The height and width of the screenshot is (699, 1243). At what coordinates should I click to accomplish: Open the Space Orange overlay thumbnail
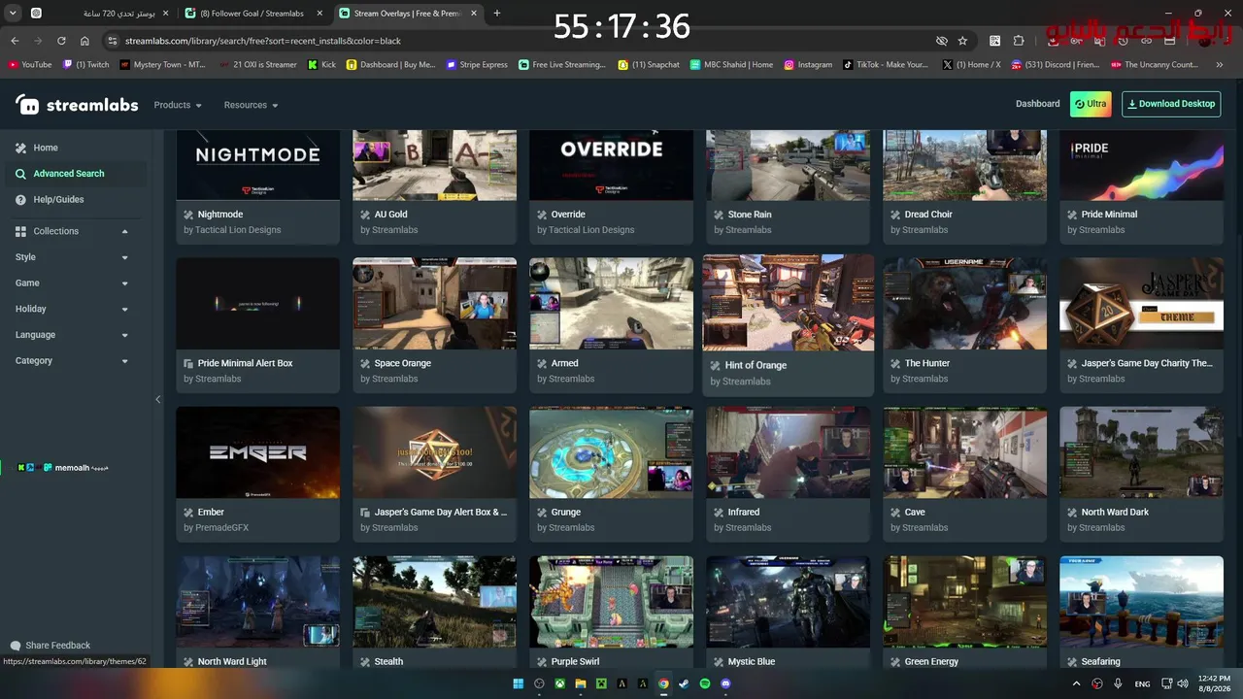click(x=434, y=304)
